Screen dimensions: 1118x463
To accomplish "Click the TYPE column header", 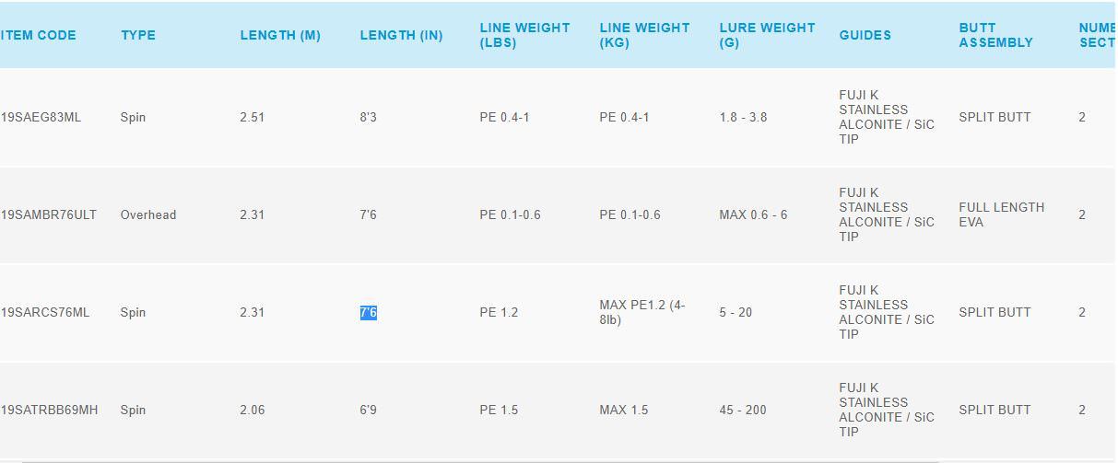I will point(138,35).
